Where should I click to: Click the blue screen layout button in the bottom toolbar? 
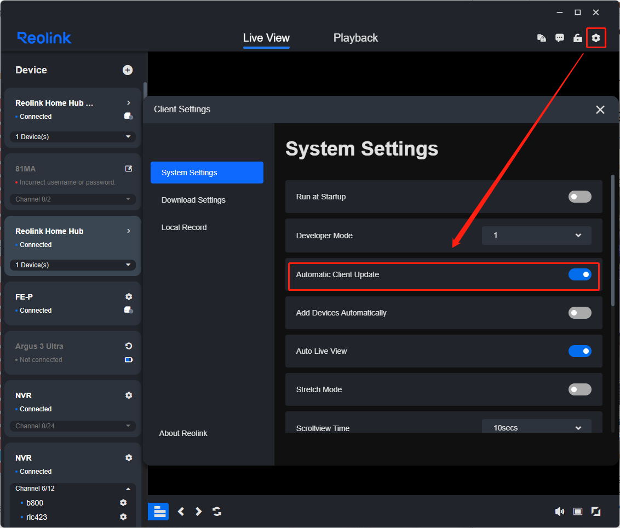(158, 512)
